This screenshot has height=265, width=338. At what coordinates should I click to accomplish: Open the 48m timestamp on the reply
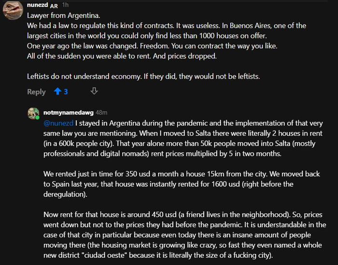point(101,112)
